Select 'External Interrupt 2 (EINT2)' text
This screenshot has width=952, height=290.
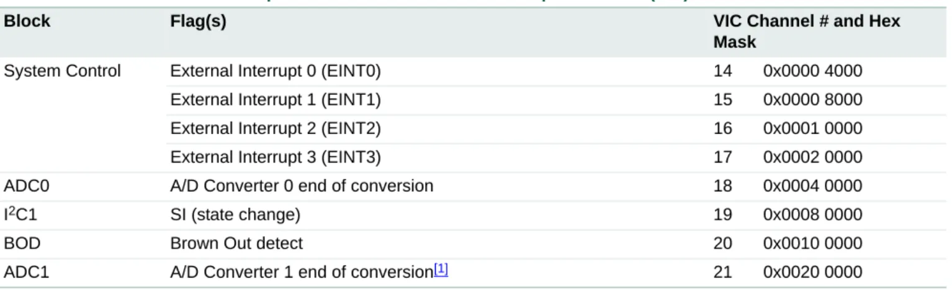coord(276,129)
